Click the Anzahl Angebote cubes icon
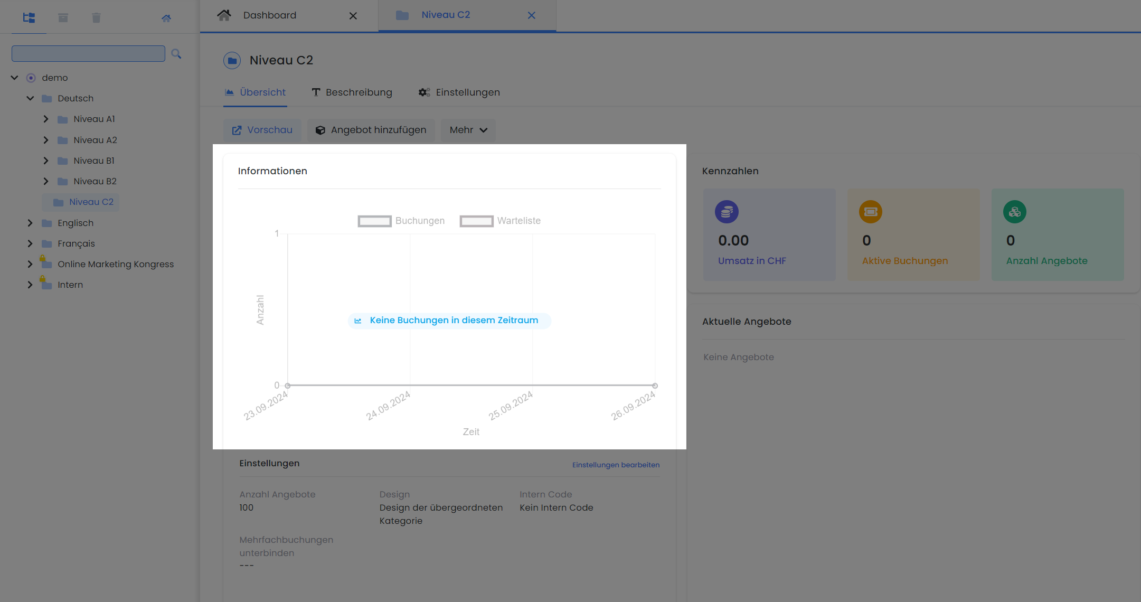Viewport: 1141px width, 602px height. tap(1014, 212)
